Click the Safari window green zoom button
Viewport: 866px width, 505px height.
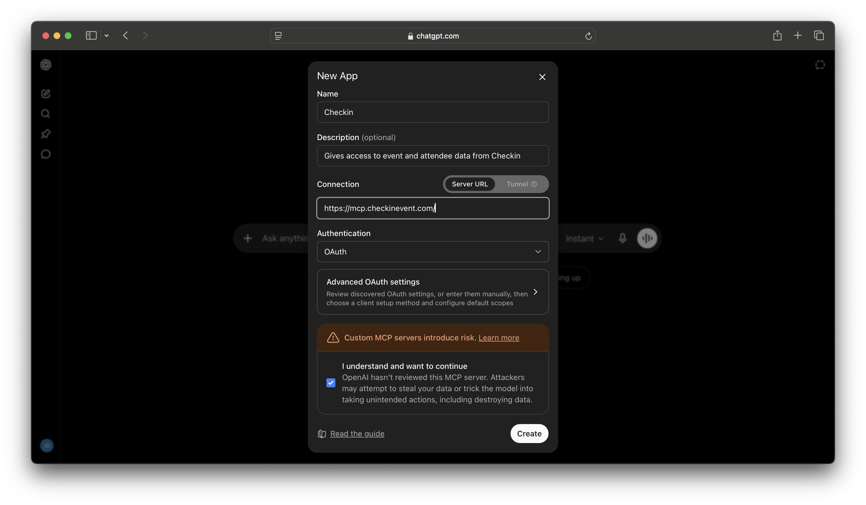(x=68, y=35)
